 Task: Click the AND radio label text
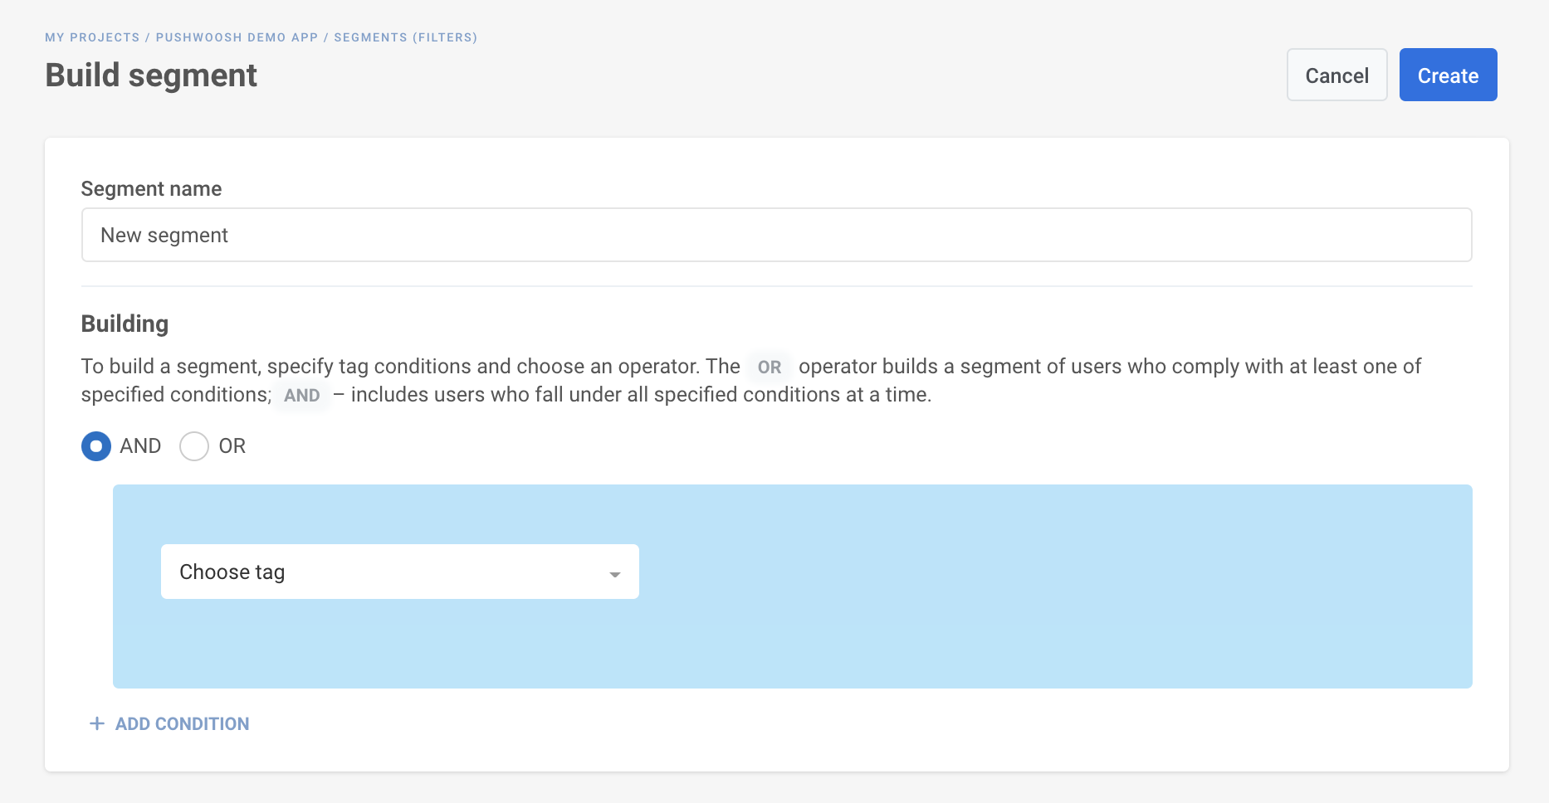point(140,446)
